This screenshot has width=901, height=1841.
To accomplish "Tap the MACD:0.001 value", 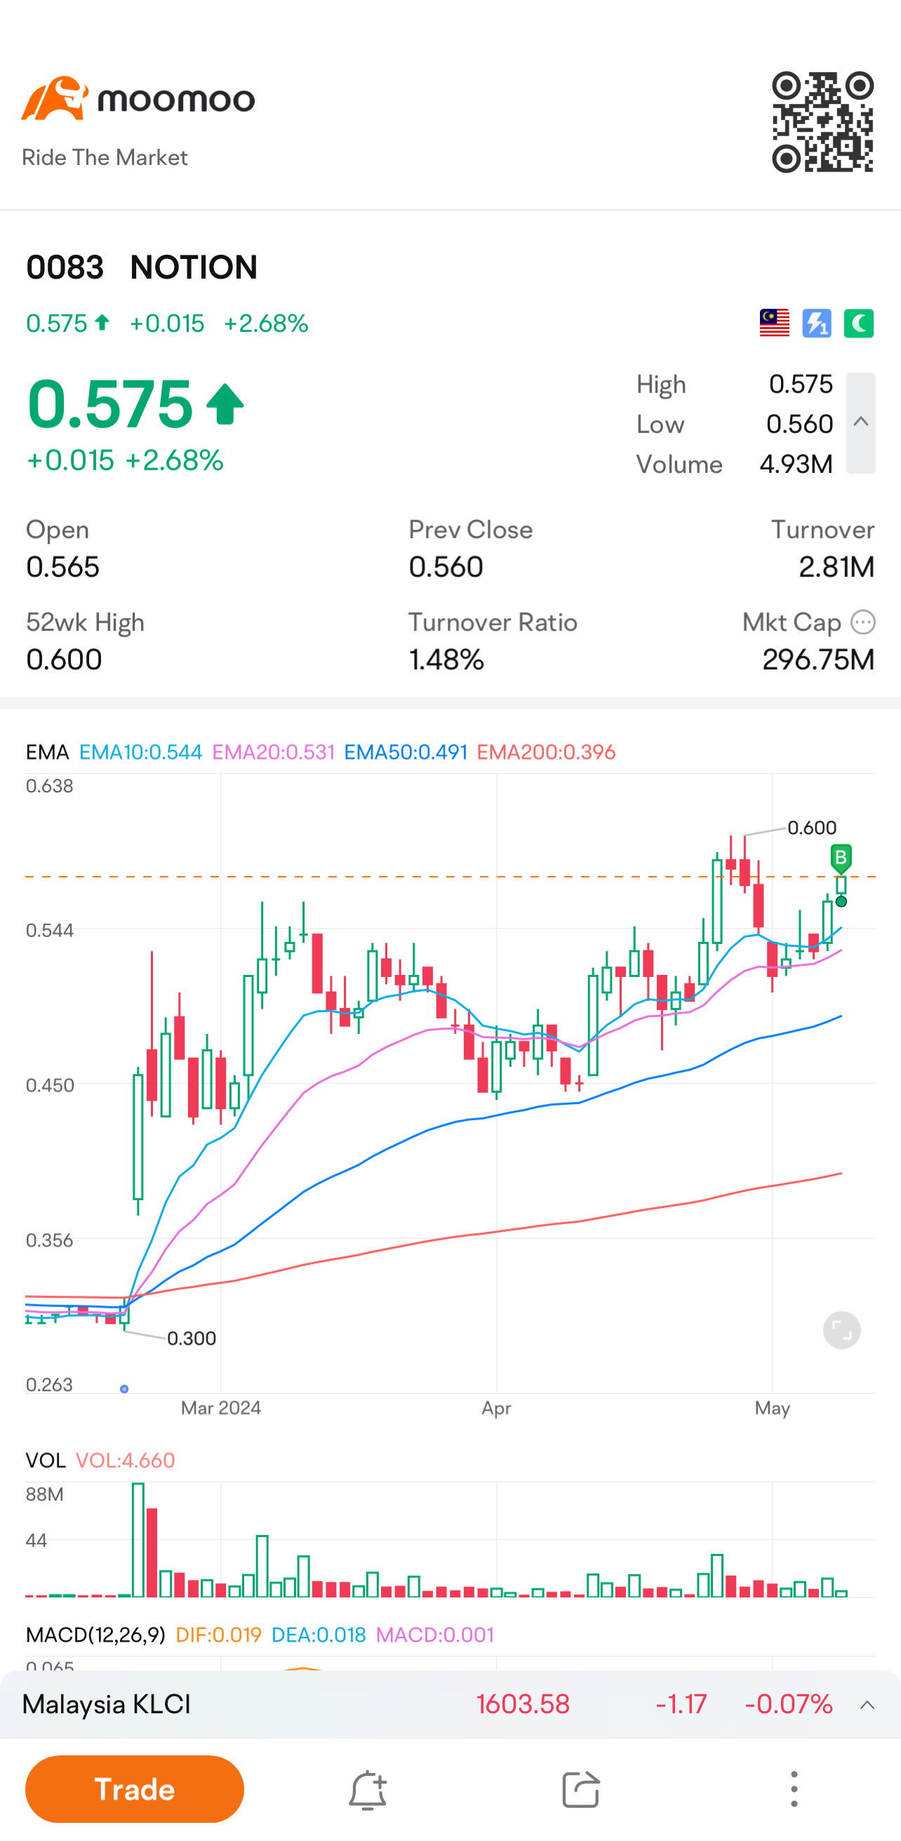I will click(x=435, y=1635).
